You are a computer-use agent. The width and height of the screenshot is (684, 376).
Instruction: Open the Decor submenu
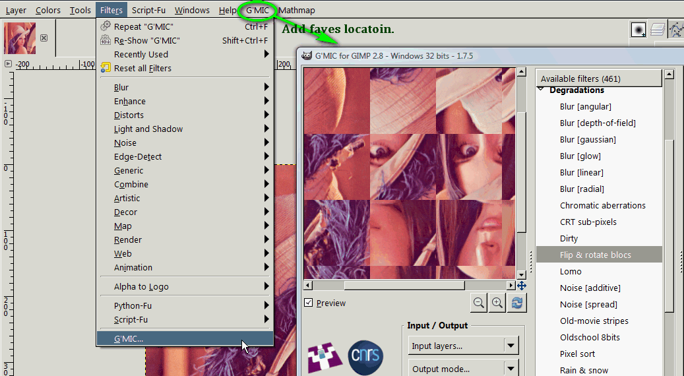click(186, 212)
